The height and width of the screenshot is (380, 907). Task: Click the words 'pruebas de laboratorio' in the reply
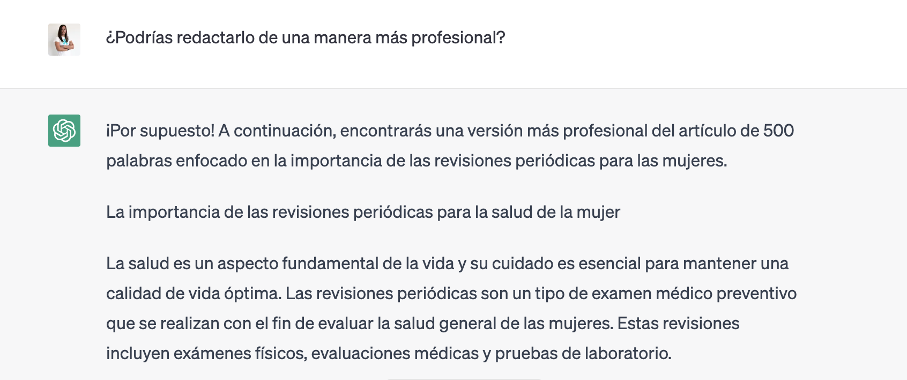pos(583,354)
